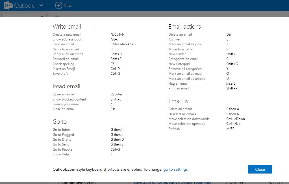
Task: Select the 'Show Help' shortcut entry
Action: click(61, 154)
